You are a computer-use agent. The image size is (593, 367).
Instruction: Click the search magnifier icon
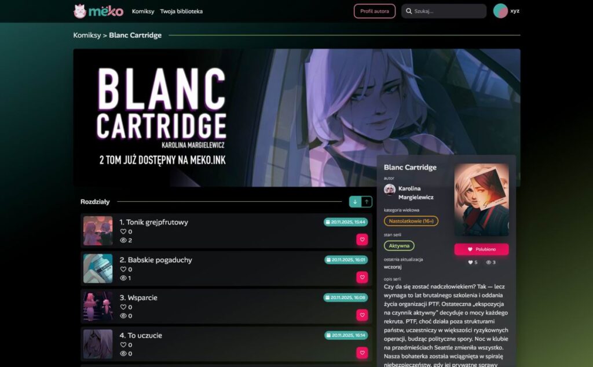[x=409, y=12]
